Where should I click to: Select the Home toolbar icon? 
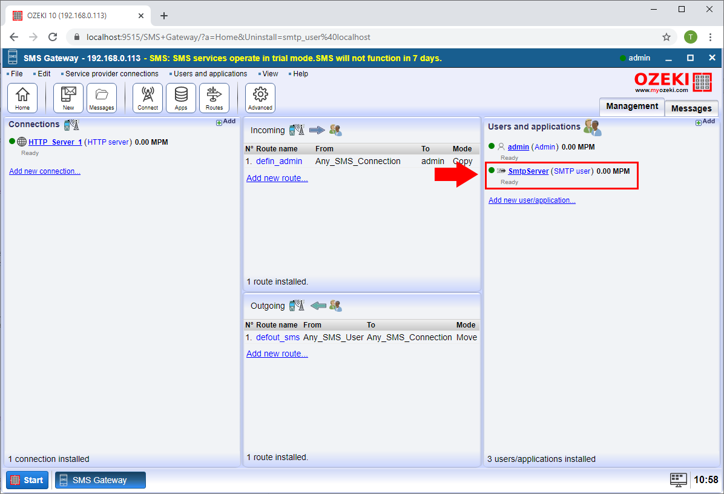(22, 97)
